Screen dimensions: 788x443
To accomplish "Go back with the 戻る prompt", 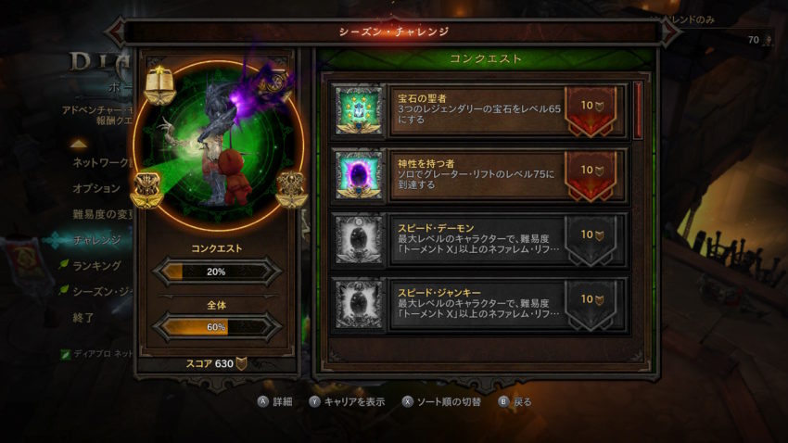I will pos(515,402).
